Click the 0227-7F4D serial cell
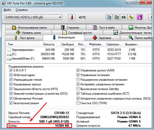 (114, 58)
